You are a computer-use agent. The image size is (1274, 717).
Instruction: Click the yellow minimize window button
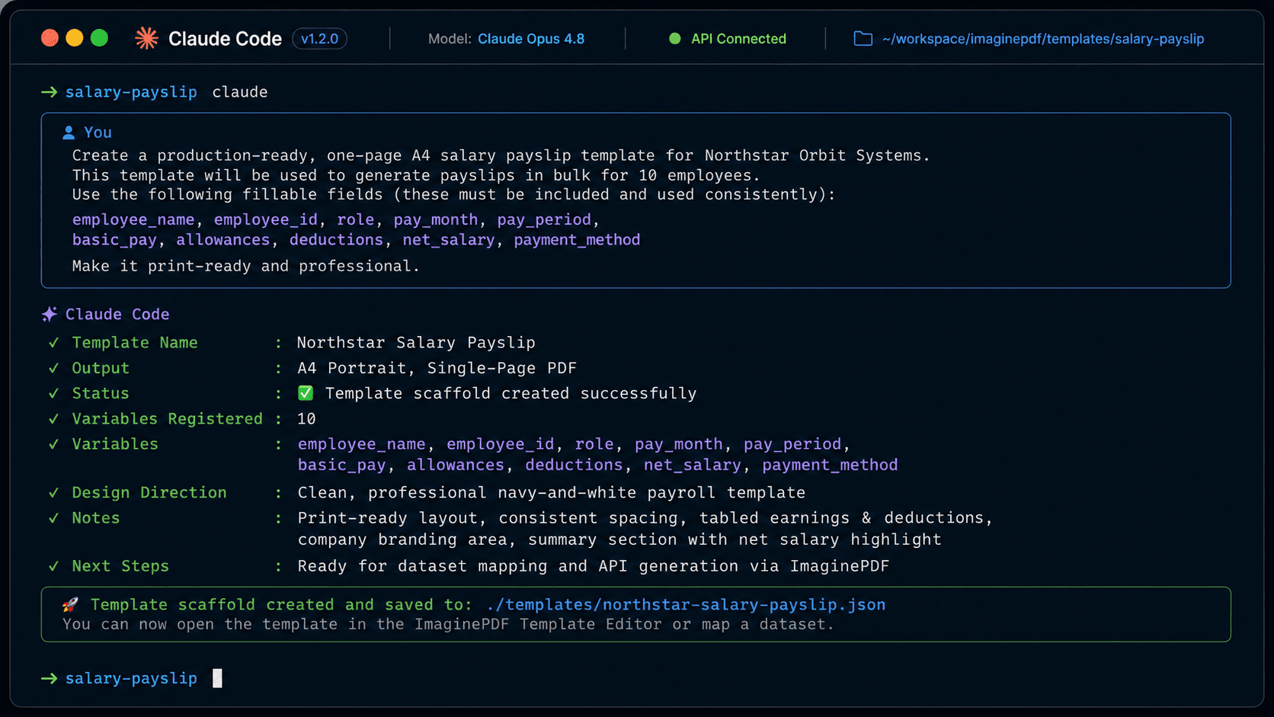tap(75, 38)
